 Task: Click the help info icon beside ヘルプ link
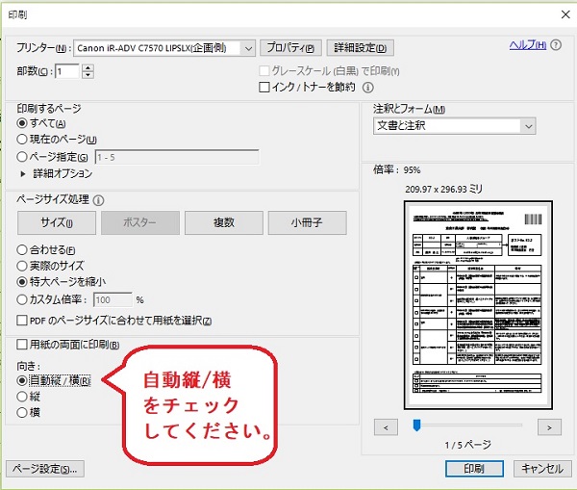(x=556, y=45)
